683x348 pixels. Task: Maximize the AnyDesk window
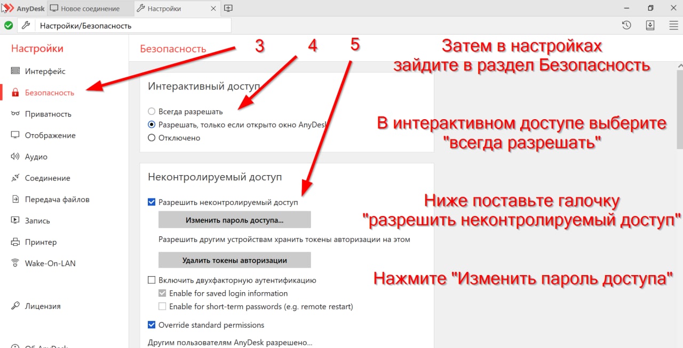click(x=650, y=8)
